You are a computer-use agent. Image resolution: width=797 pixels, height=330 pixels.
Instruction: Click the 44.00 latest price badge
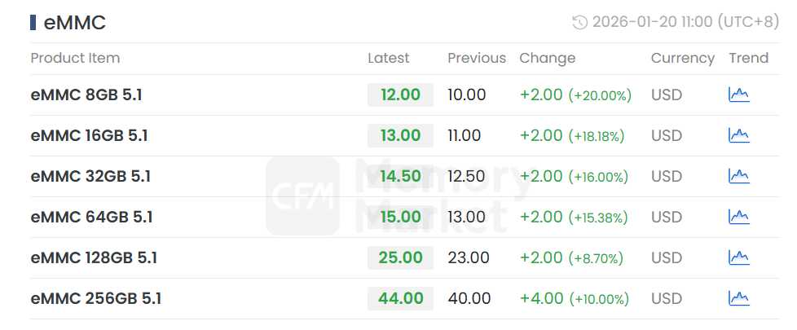(x=400, y=298)
